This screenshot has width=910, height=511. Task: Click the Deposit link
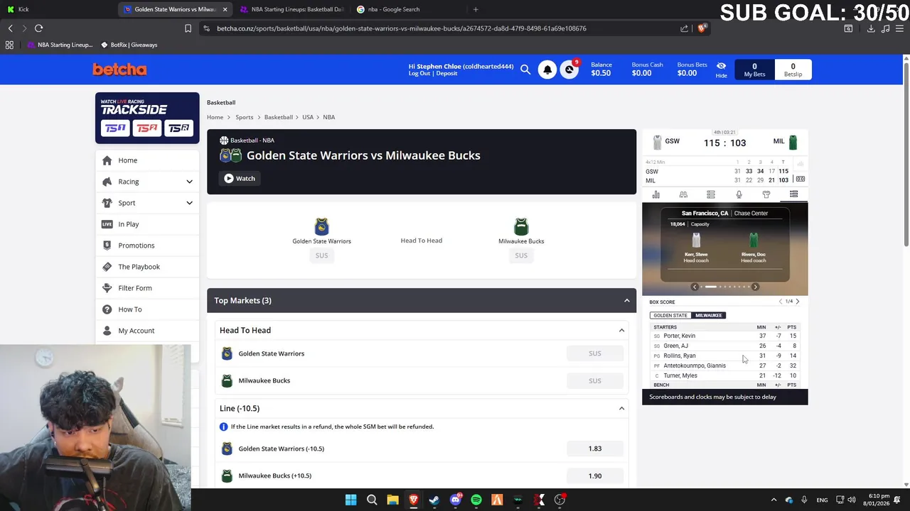pyautogui.click(x=446, y=73)
